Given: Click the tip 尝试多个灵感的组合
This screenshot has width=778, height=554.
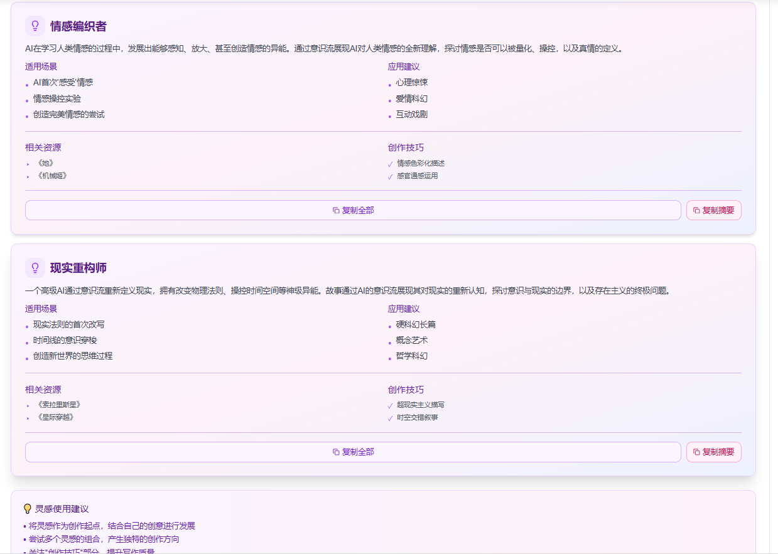Looking at the screenshot, I should tap(101, 539).
